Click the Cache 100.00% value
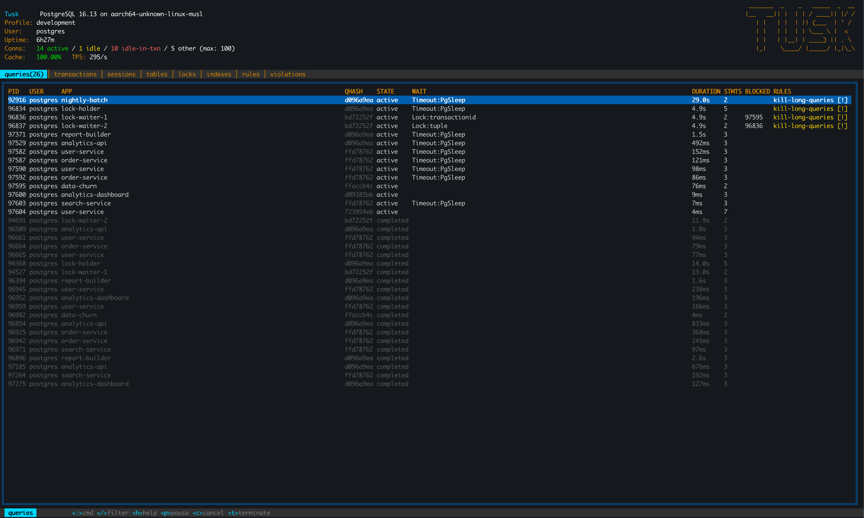Viewport: 864px width, 518px height. click(49, 57)
